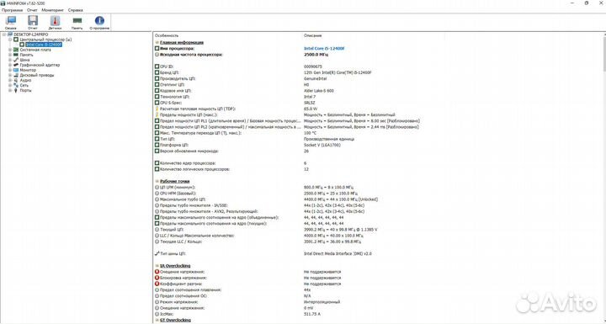
Task: Click the Сеть network icon in tree
Action: tap(16, 85)
